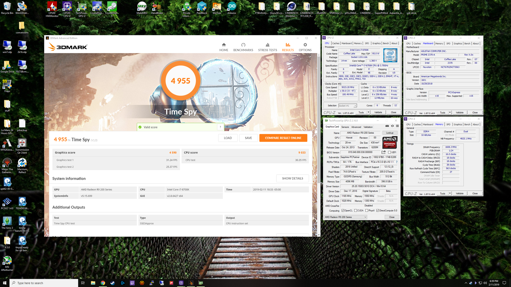The height and width of the screenshot is (287, 511).
Task: Open the WizTree desktop icon
Action: (x=217, y=8)
